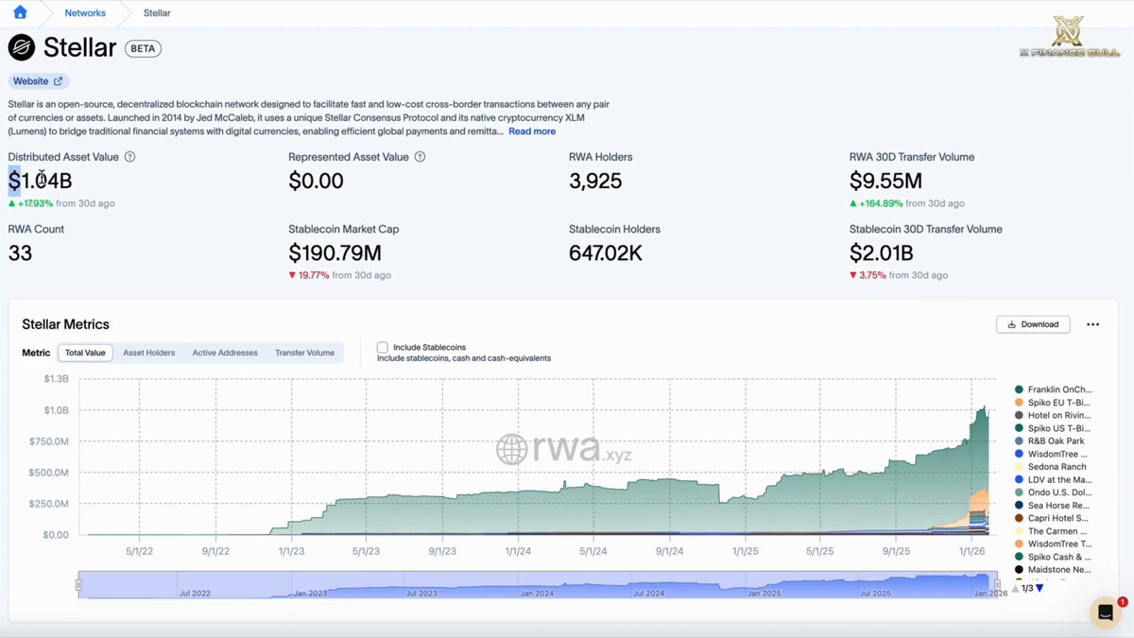Open the three-dot chart options menu
This screenshot has width=1134, height=638.
[1092, 324]
